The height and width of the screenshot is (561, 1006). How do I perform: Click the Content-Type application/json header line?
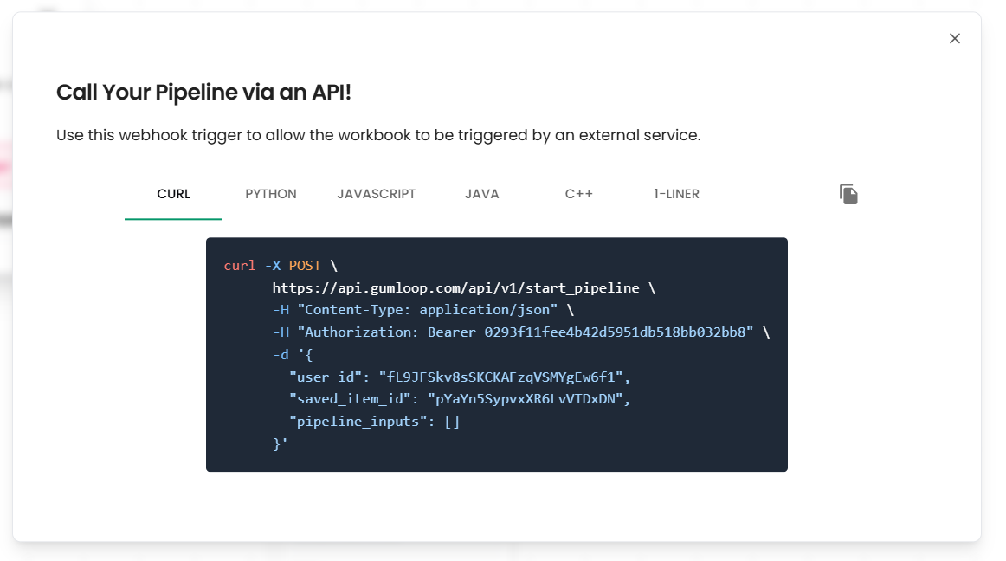point(423,309)
